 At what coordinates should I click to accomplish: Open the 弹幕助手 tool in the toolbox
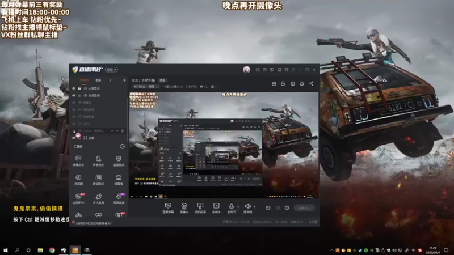[78, 161]
